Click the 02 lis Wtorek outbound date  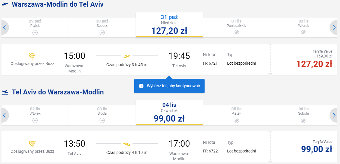[304, 27]
